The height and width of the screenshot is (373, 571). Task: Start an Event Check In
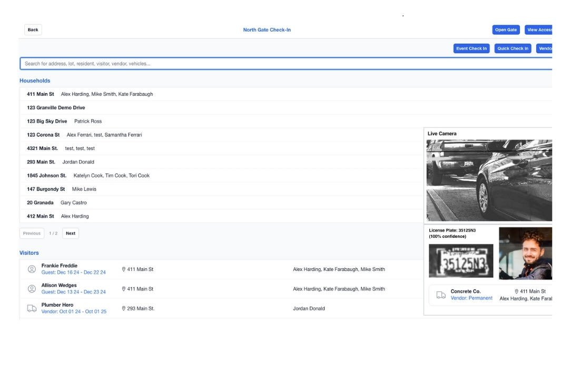(471, 48)
